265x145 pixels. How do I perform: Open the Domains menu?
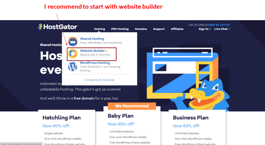pyautogui.click(x=141, y=29)
